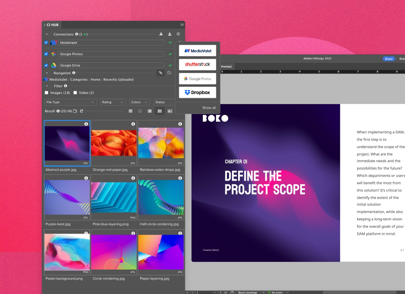
Task: Go to Recently Uploaded in breadcrumb
Action: click(118, 80)
